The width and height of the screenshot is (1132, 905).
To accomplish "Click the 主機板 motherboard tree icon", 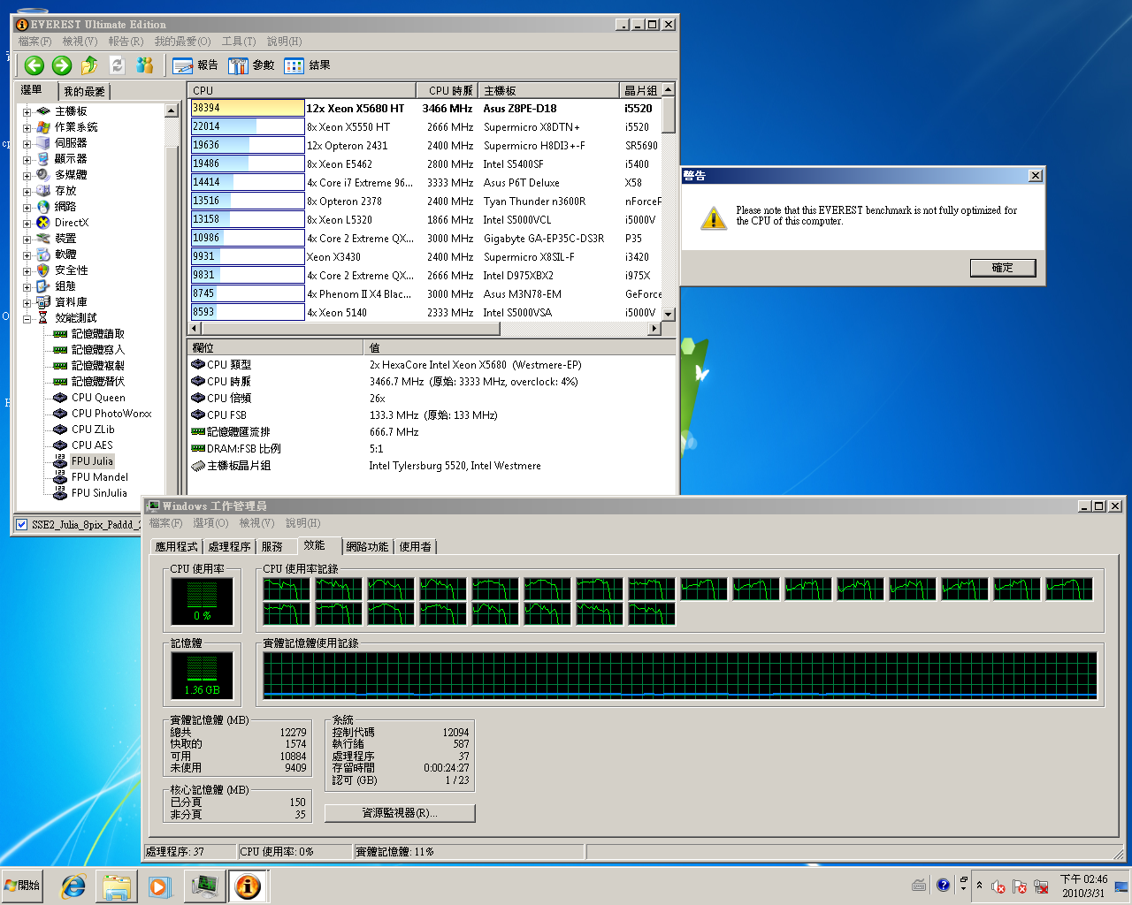I will click(43, 111).
